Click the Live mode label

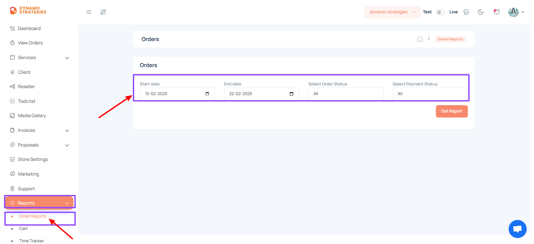[x=454, y=12]
